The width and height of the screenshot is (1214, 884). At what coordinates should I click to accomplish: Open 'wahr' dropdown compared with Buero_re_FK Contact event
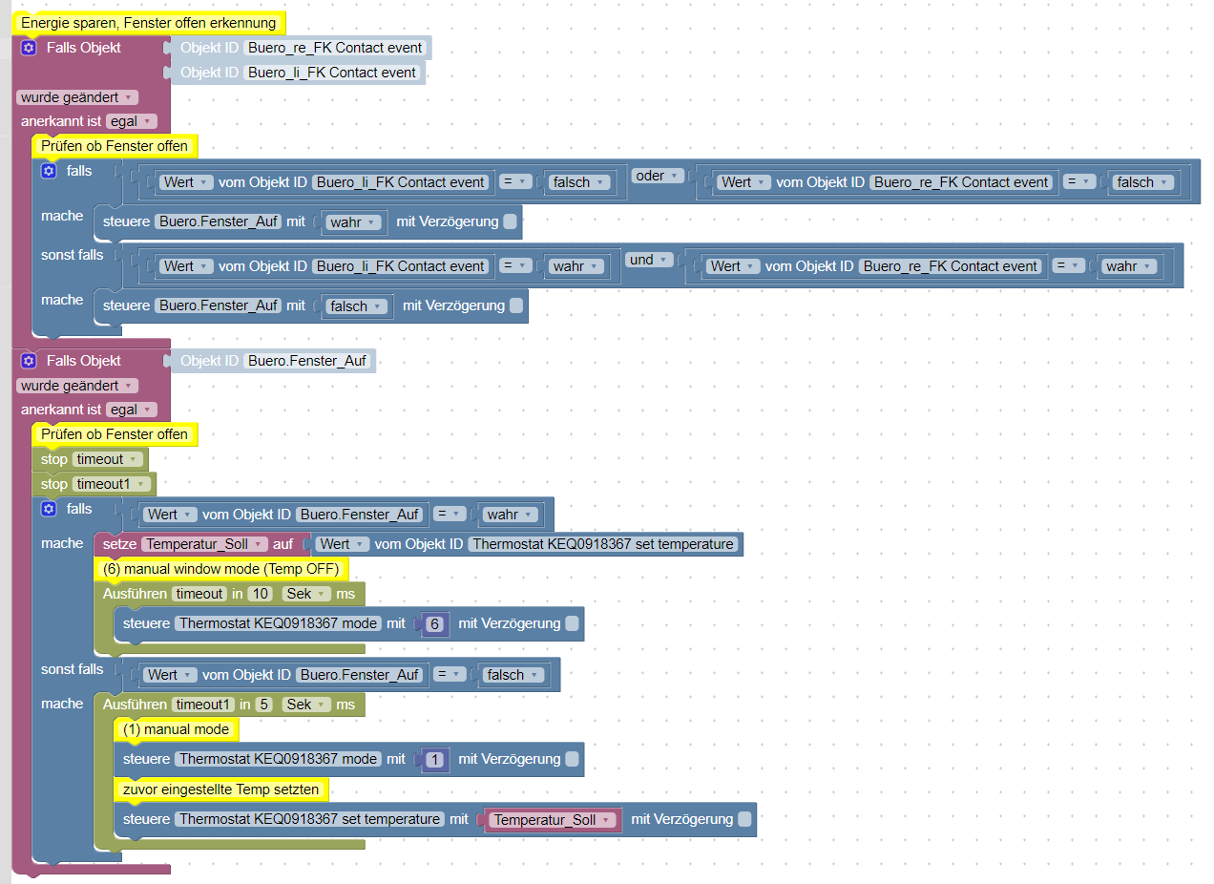coord(1129,266)
